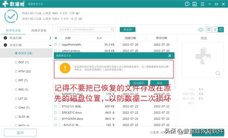Click the magnifier icon in the preview pane
The image size is (228, 138).
[218, 73]
